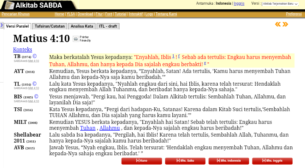Open the Tentang Kami menu link
The width and height of the screenshot is (305, 168).
pyautogui.click(x=166, y=14)
